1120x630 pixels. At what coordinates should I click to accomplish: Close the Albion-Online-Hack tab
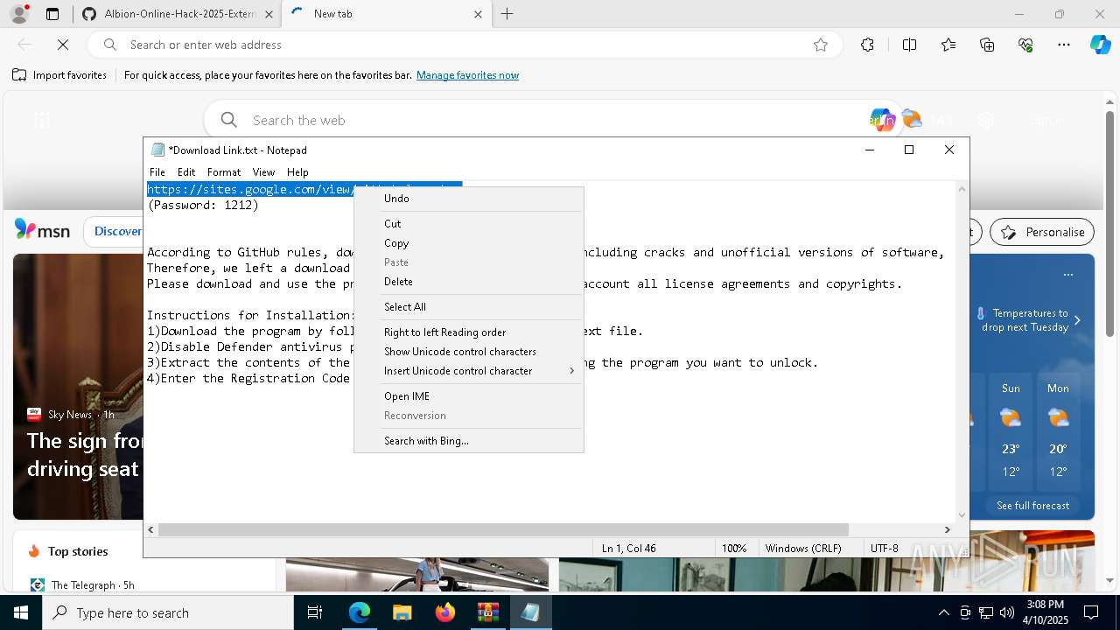pos(268,14)
